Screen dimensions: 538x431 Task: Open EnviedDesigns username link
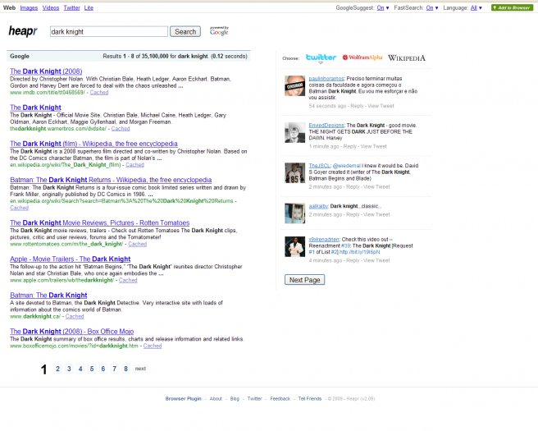tap(326, 126)
